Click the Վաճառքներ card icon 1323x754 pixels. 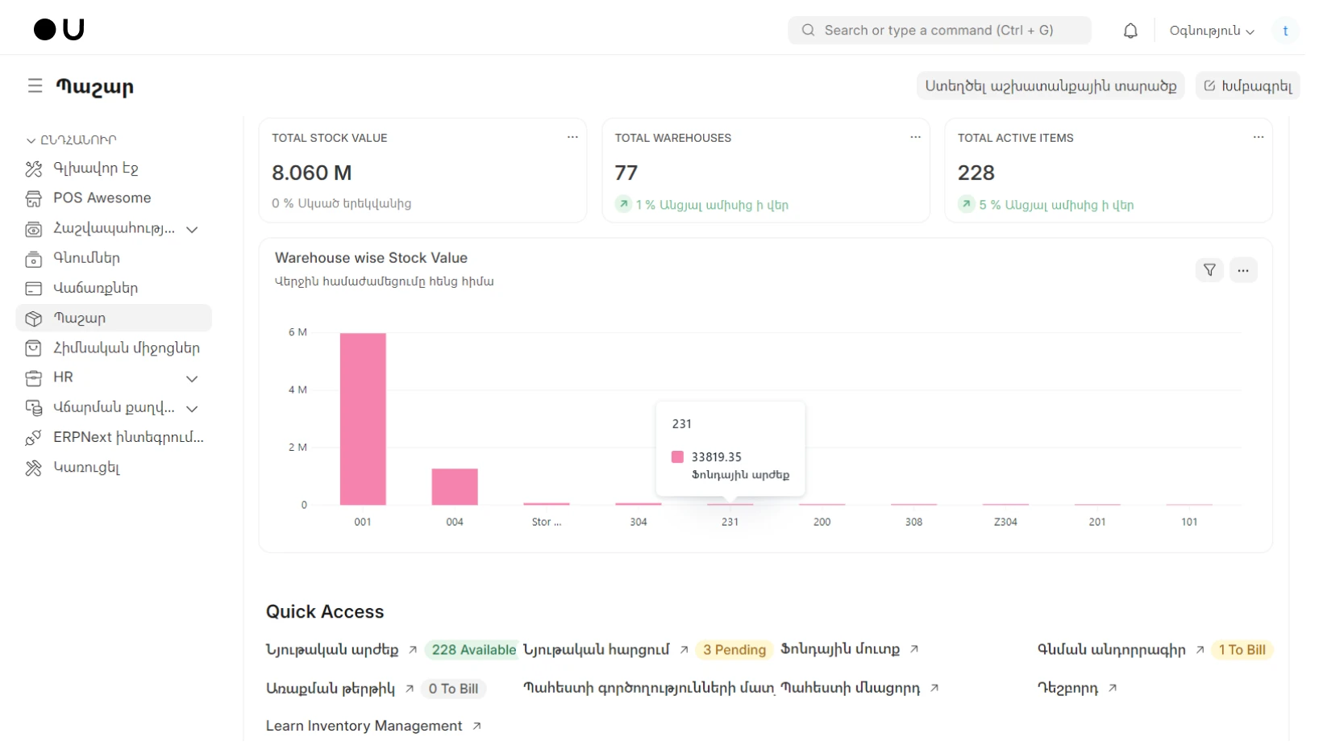click(33, 289)
